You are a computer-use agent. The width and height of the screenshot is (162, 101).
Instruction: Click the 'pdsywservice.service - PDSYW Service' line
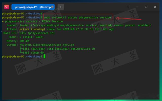click(x=34, y=21)
